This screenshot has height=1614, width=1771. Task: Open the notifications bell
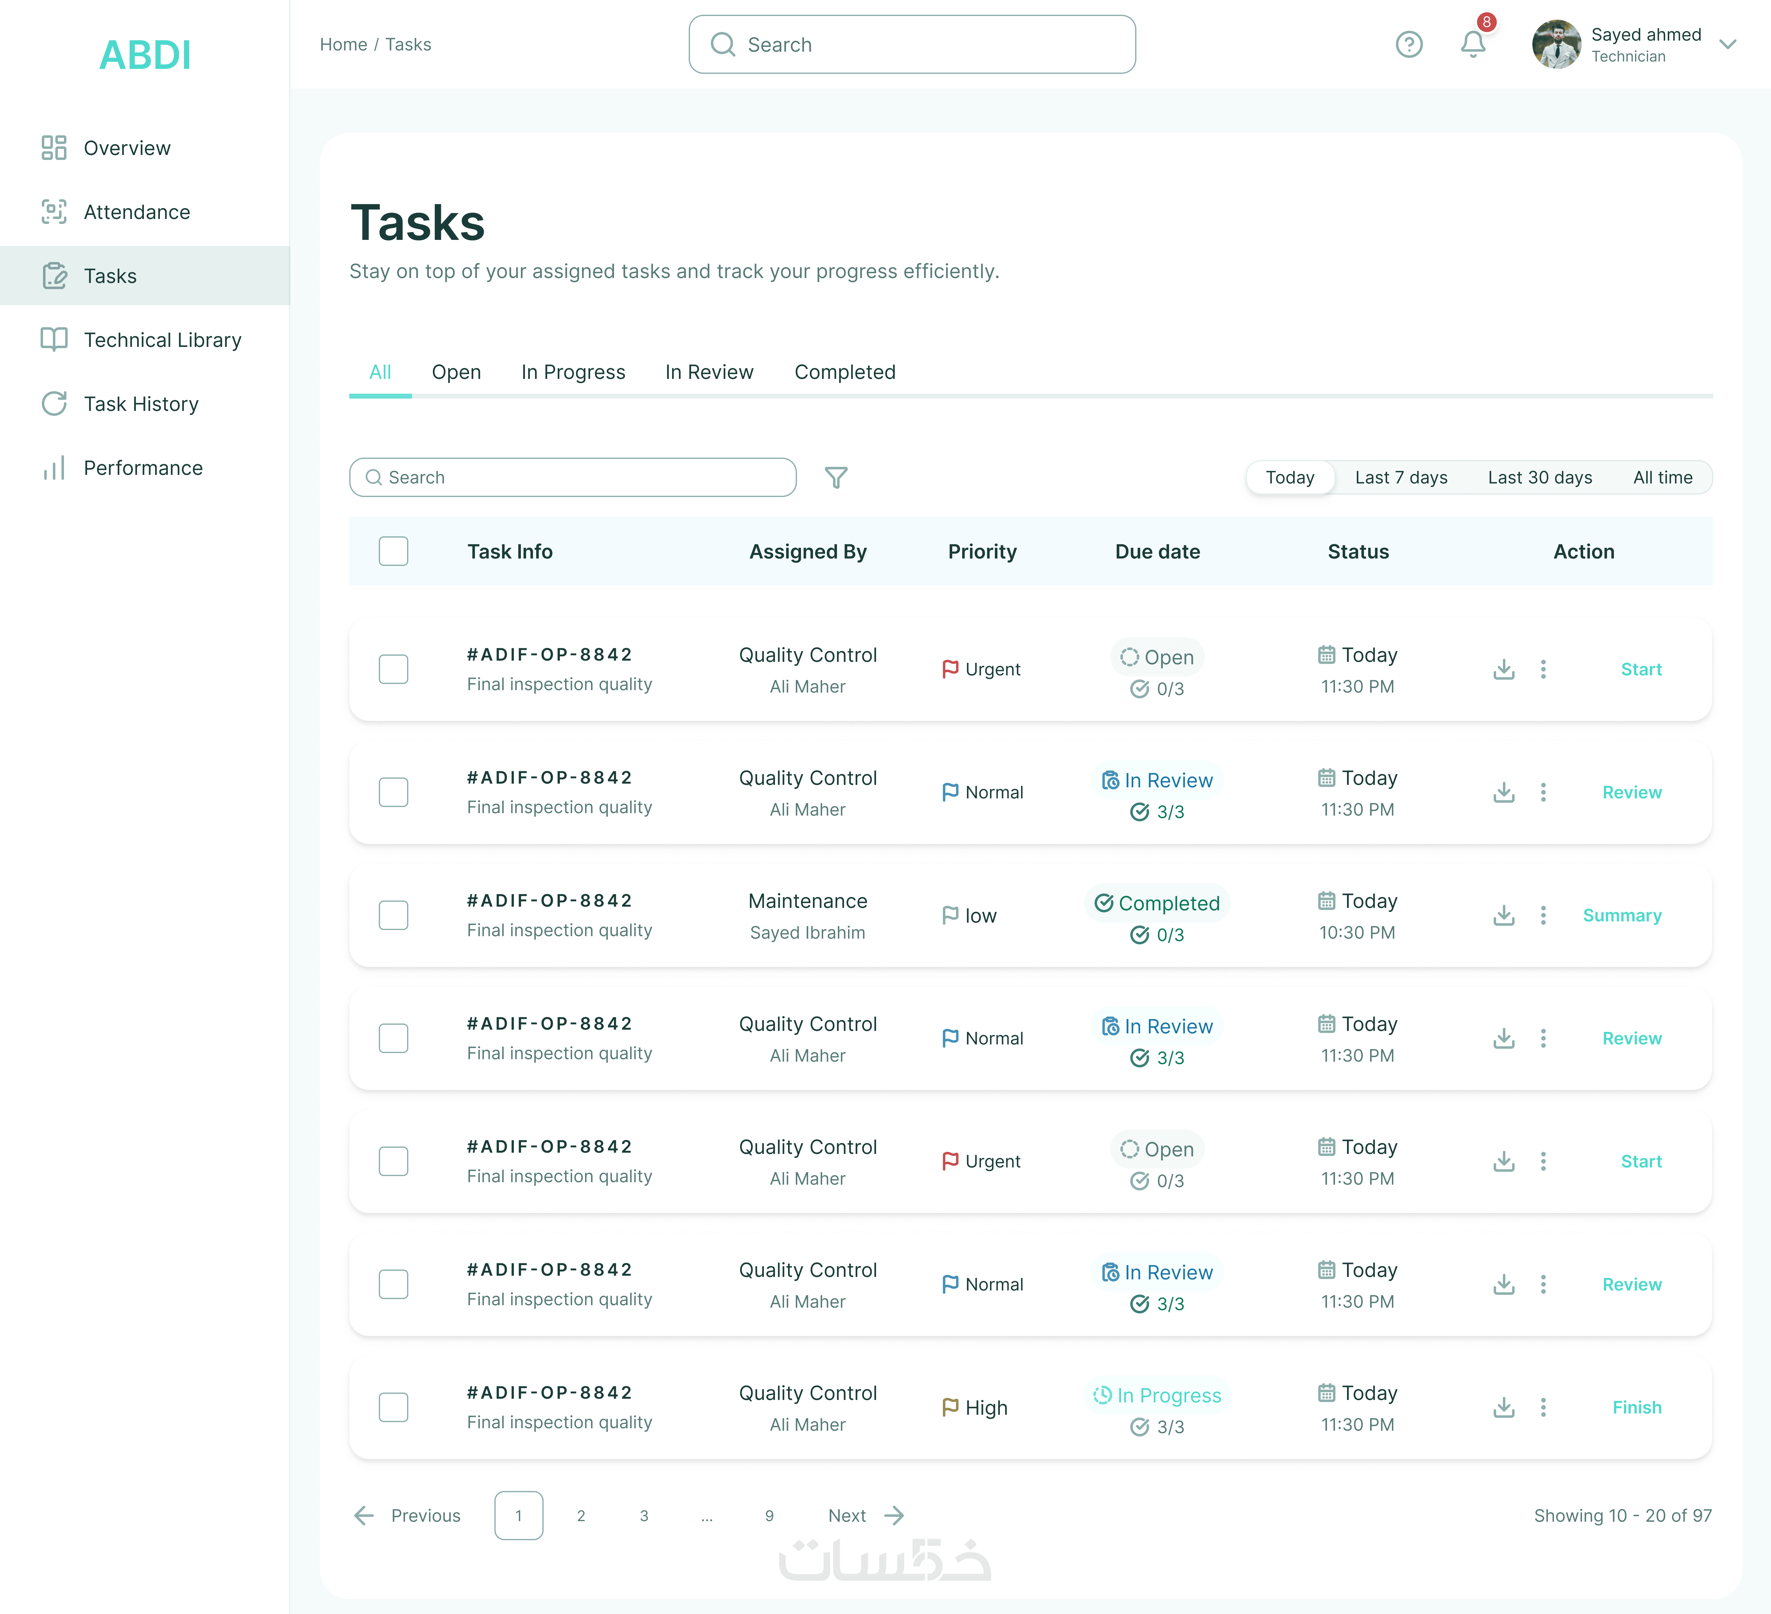click(1472, 44)
